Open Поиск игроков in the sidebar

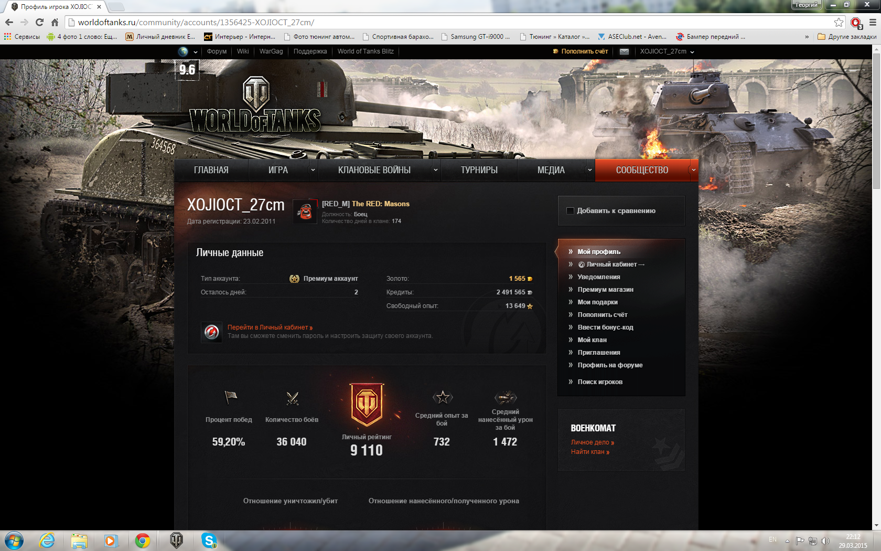[600, 382]
